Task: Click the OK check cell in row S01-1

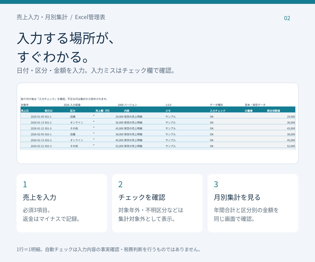Action: [212, 117]
